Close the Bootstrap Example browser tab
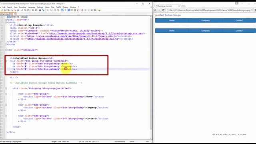This screenshot has height=144, width=256. point(179,6)
